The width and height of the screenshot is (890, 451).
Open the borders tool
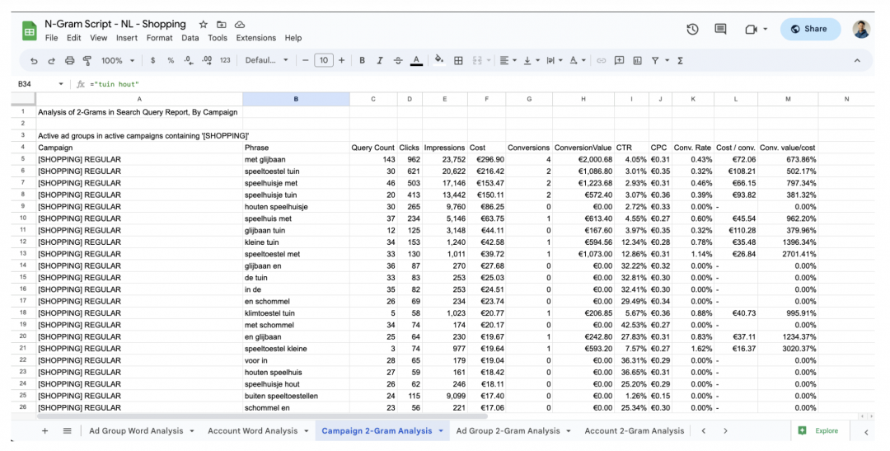(458, 61)
